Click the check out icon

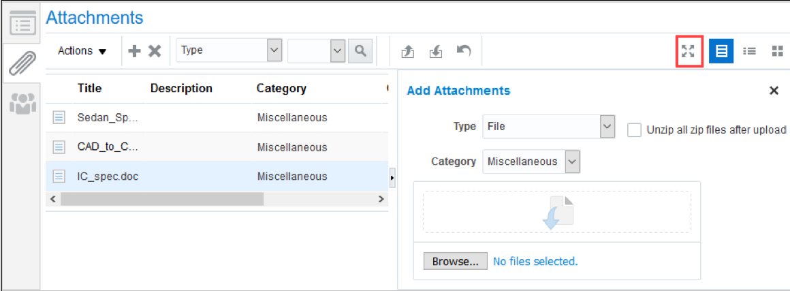coord(408,51)
